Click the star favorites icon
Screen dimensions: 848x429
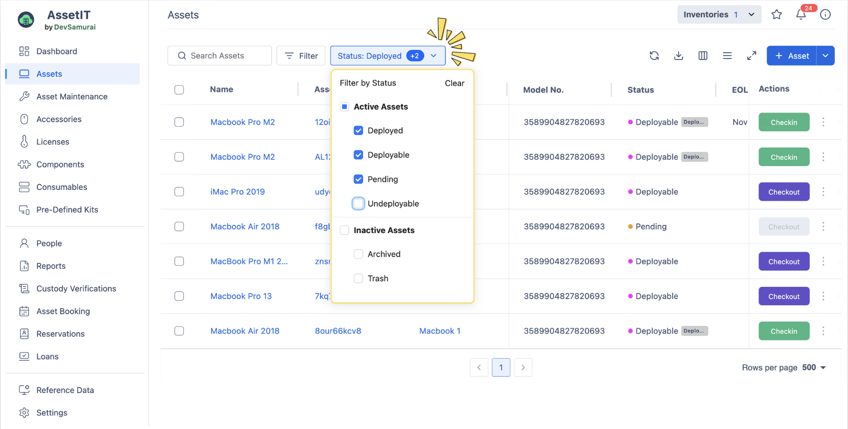click(x=777, y=15)
